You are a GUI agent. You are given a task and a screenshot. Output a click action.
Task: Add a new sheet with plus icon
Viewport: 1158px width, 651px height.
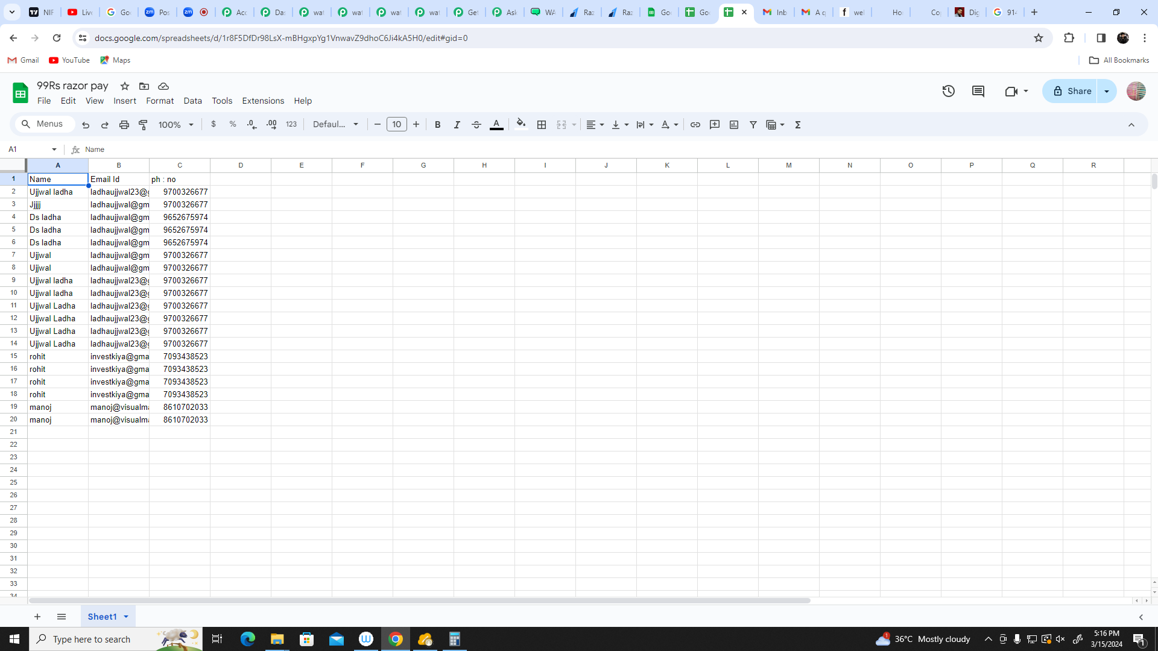tap(37, 617)
